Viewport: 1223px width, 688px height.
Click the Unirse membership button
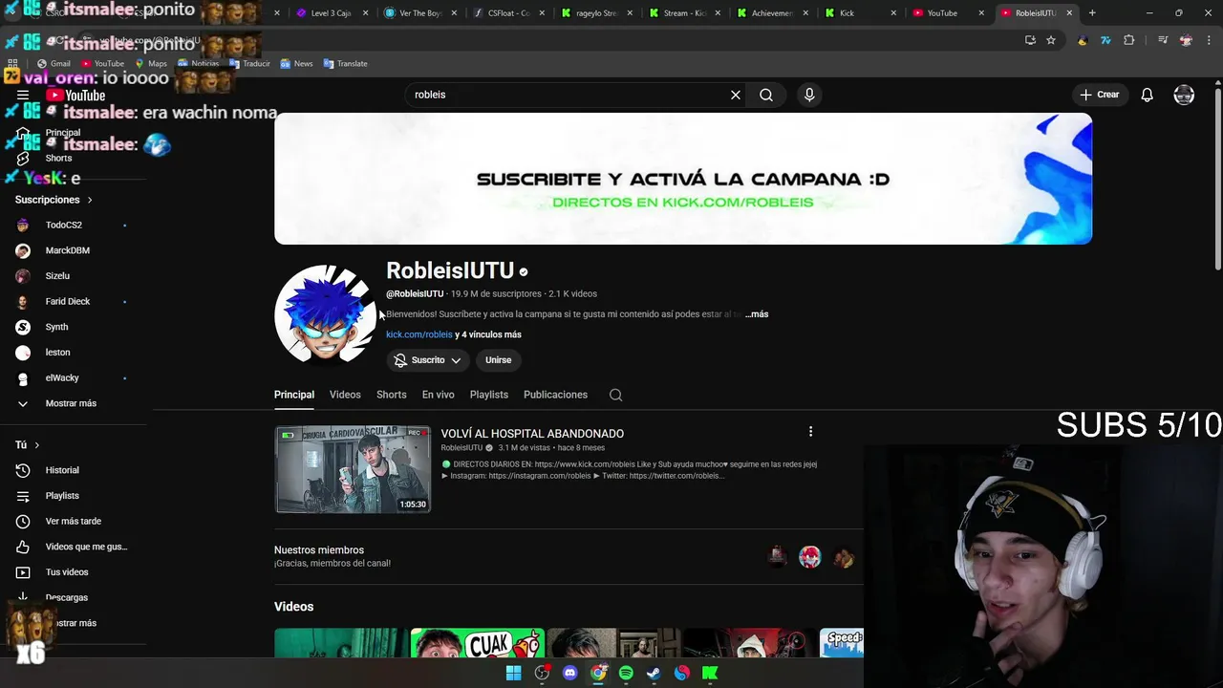498,360
